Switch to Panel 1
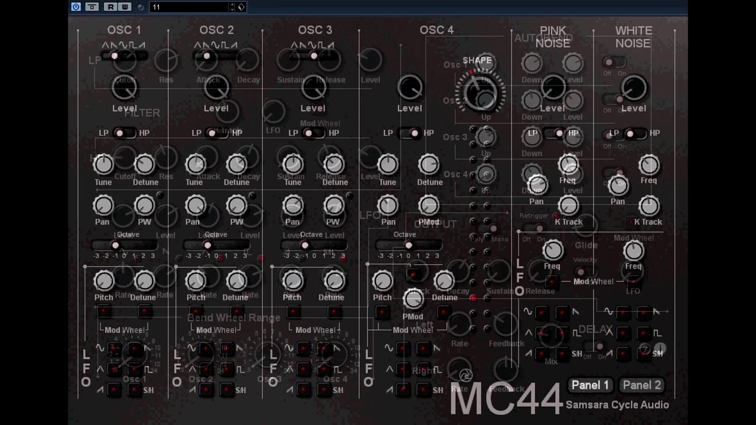This screenshot has width=756, height=425. (x=591, y=385)
